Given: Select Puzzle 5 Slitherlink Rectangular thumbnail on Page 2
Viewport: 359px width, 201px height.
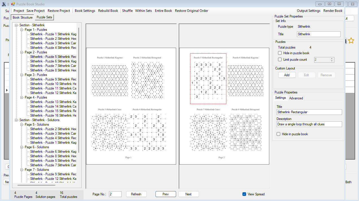Looking at the screenshot, I should click(x=208, y=79).
